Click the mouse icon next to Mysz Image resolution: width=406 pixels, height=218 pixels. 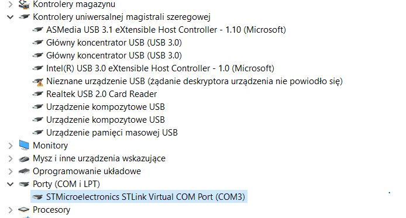tap(24, 159)
